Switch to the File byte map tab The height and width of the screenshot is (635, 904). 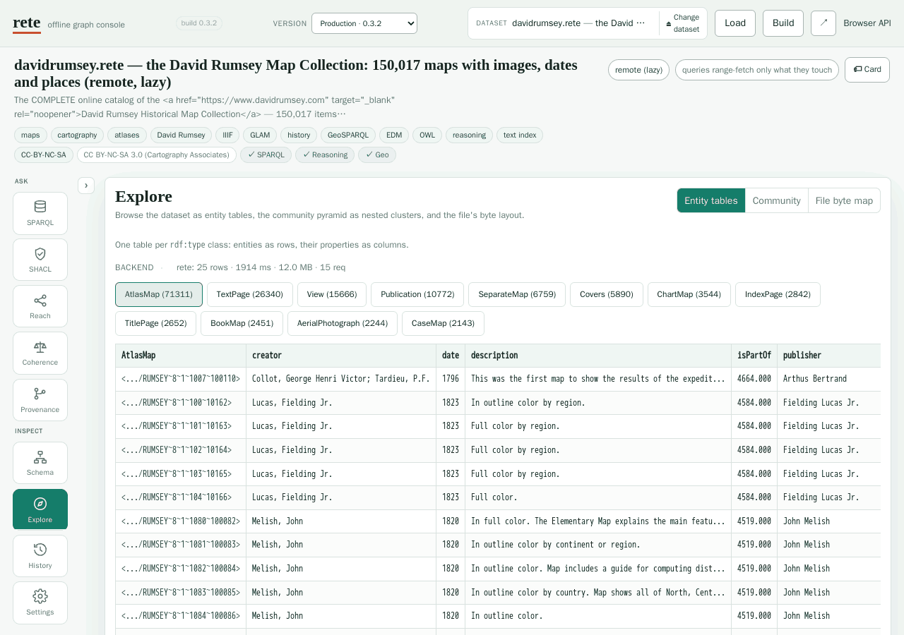[x=844, y=200]
